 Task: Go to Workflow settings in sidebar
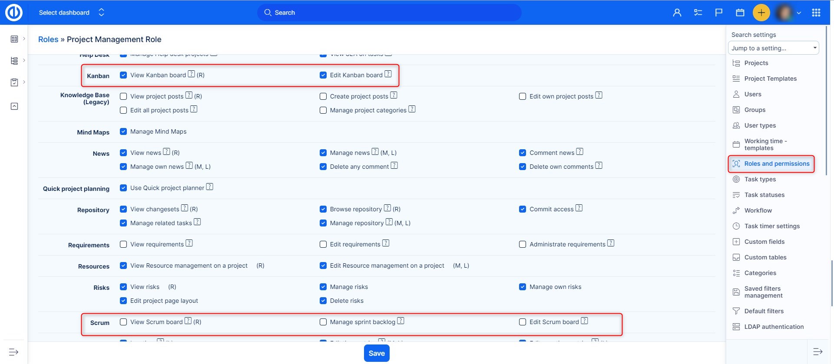click(x=758, y=210)
